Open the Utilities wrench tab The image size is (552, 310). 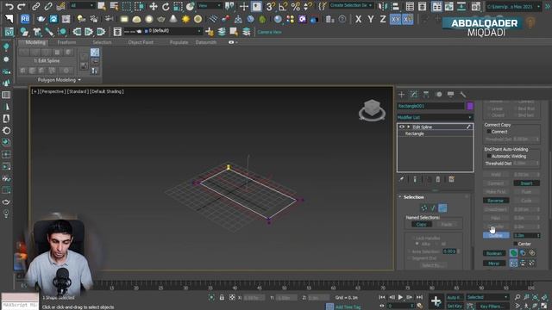coord(463,94)
